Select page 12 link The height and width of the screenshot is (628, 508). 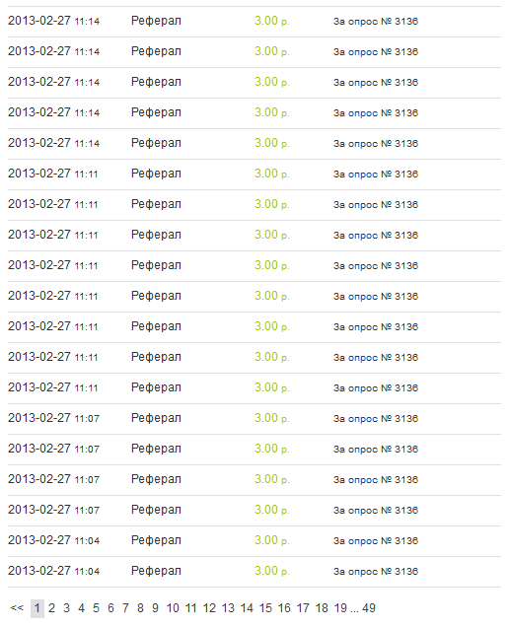[209, 608]
